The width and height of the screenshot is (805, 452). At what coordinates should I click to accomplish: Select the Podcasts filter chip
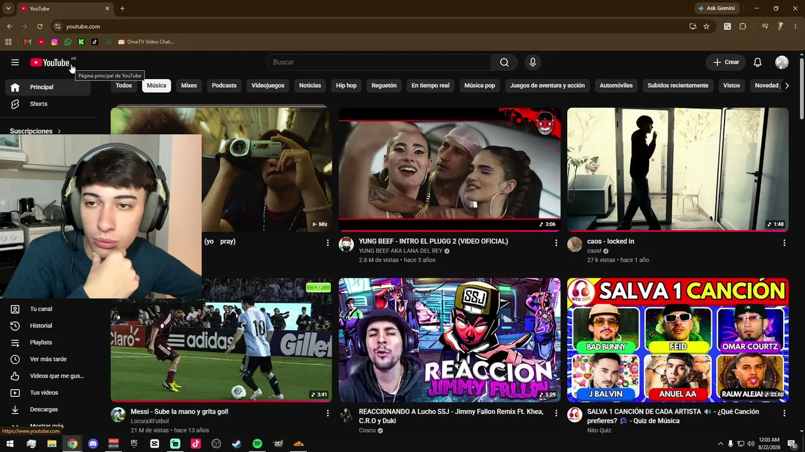tap(225, 85)
